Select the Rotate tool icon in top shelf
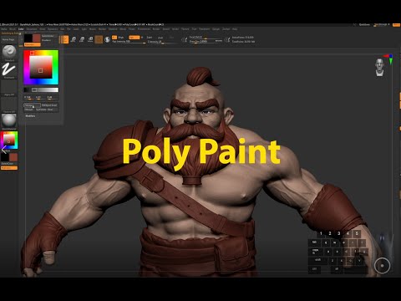The width and height of the screenshot is (401, 301). (x=90, y=39)
